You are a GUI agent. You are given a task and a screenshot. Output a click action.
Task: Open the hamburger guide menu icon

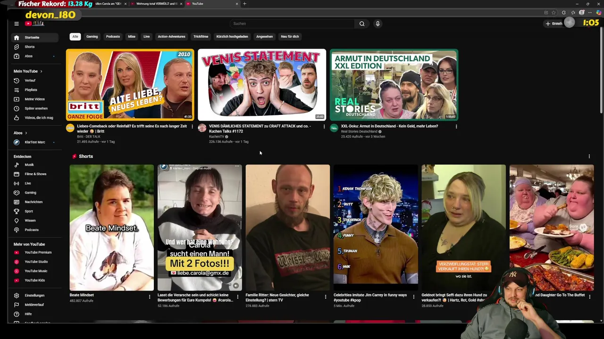[x=16, y=24]
